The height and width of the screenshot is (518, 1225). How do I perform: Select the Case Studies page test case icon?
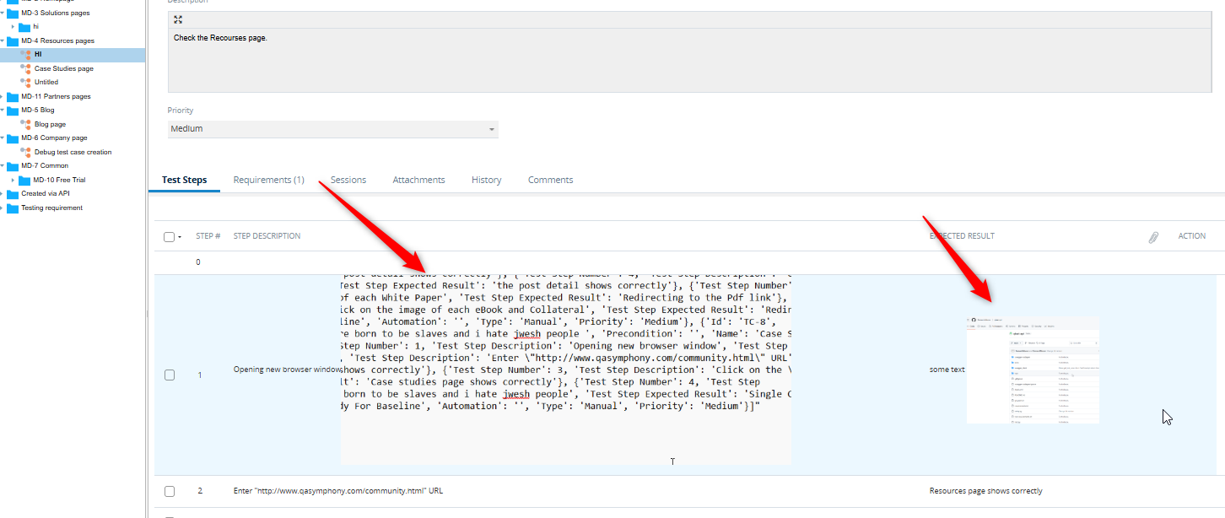(25, 68)
